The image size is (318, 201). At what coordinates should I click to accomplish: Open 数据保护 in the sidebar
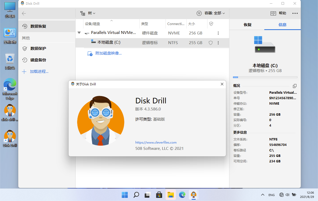47,49
